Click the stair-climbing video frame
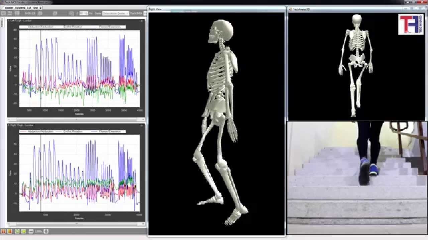The height and width of the screenshot is (240, 428). 357,178
